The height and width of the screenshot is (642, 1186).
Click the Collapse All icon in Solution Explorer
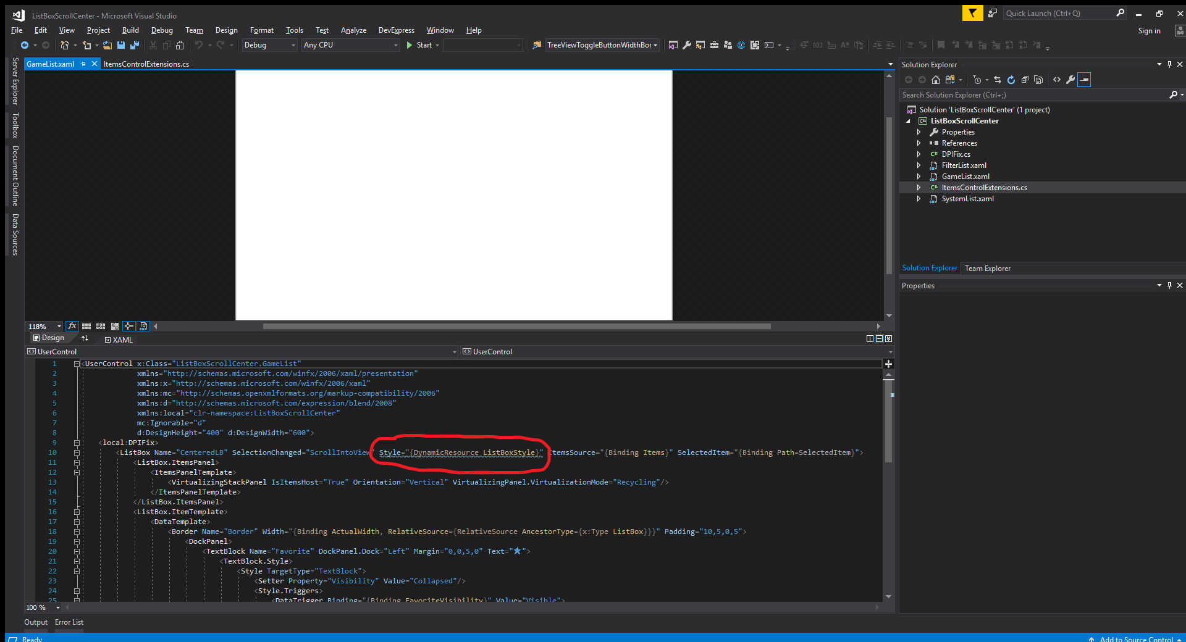(x=1025, y=80)
